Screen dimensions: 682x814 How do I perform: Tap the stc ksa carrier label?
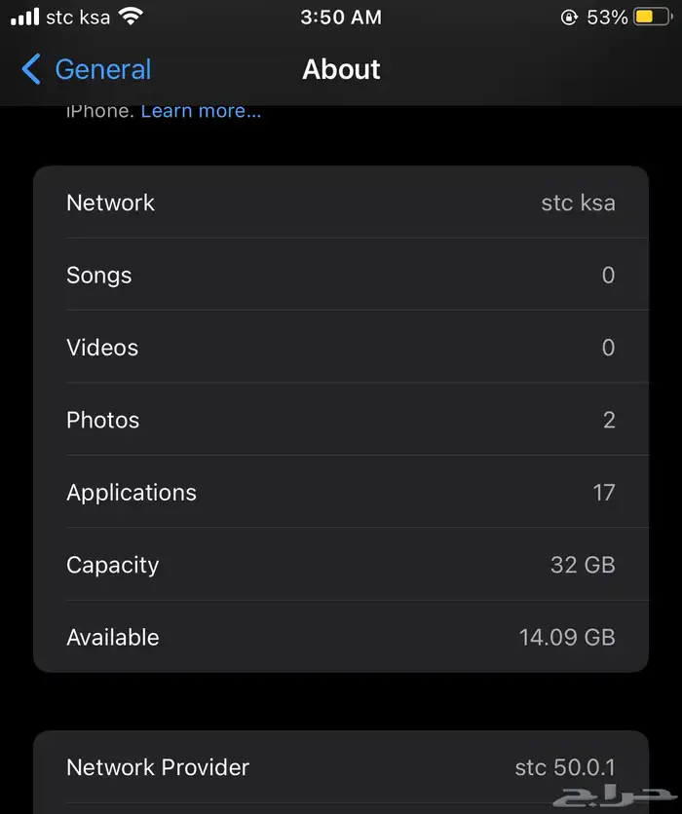[x=78, y=18]
